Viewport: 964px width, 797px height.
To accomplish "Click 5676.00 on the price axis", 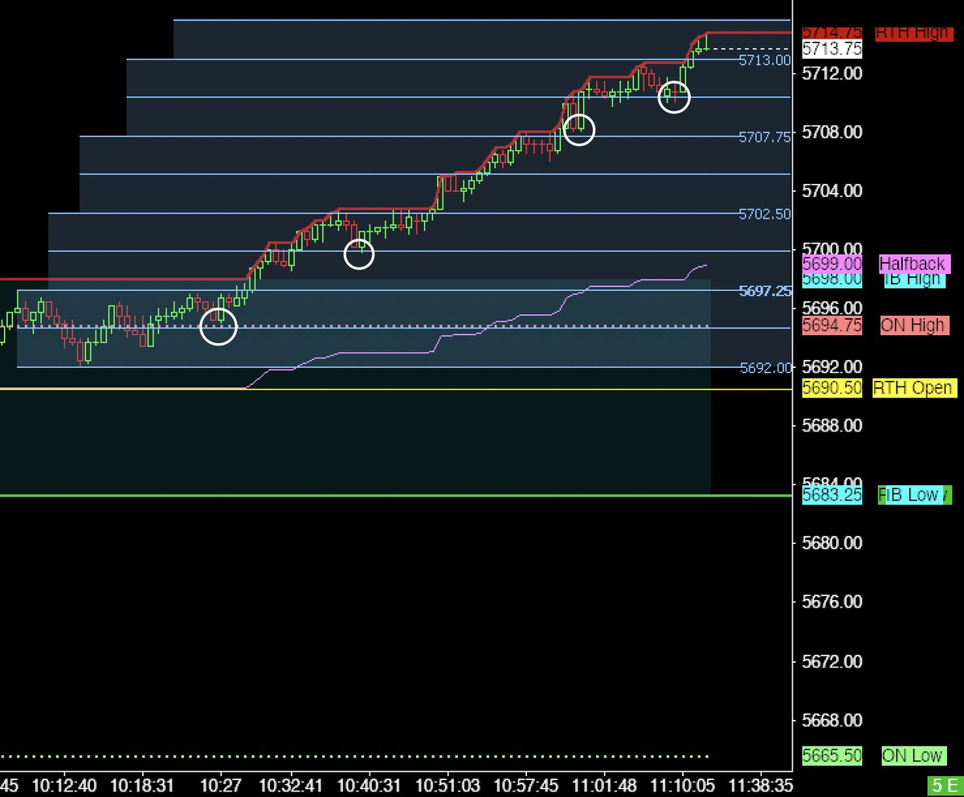I will click(832, 602).
